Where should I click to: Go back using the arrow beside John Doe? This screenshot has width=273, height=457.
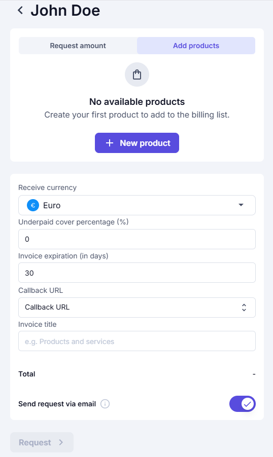pos(20,11)
